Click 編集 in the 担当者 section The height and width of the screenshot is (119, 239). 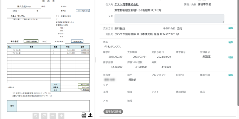[x=231, y=75]
